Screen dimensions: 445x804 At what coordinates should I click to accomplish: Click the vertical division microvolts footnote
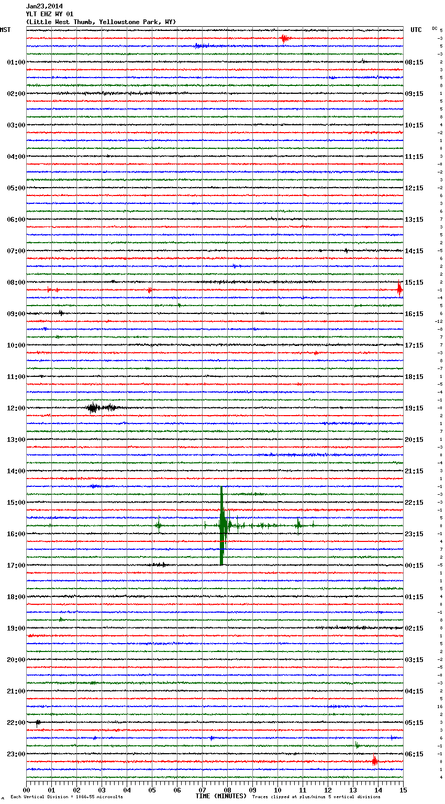tap(66, 797)
